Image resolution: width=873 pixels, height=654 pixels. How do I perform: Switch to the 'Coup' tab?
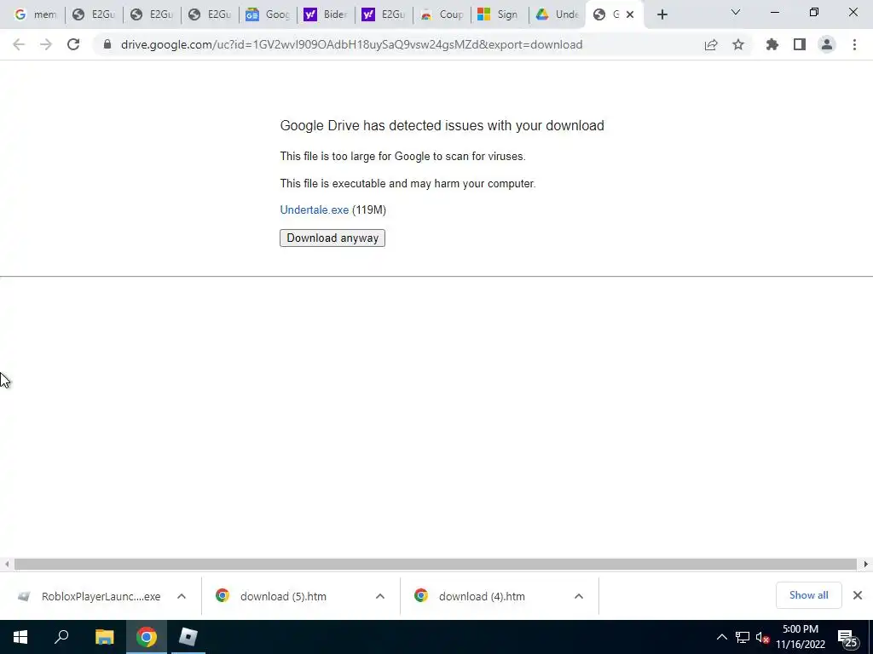point(442,15)
